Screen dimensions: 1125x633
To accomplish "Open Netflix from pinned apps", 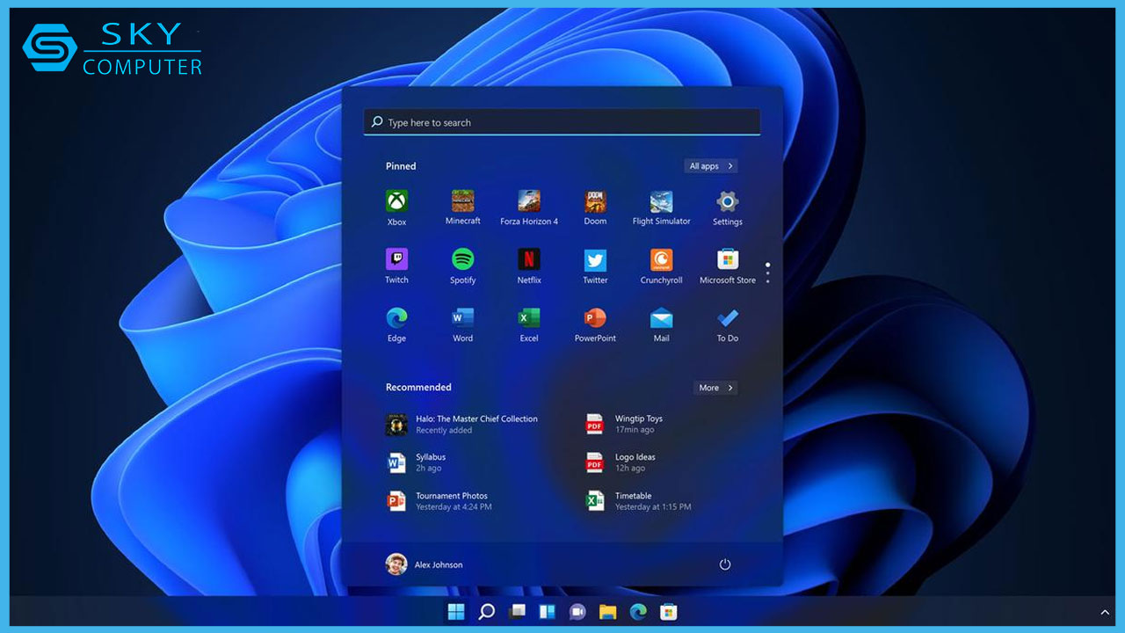I will coord(529,266).
